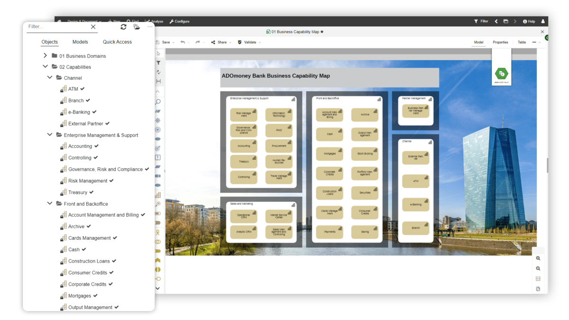Click the open folder icon beside refresh
This screenshot has height=320, width=569.
(x=137, y=27)
